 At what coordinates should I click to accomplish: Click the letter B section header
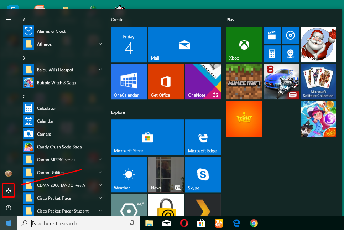(24, 58)
